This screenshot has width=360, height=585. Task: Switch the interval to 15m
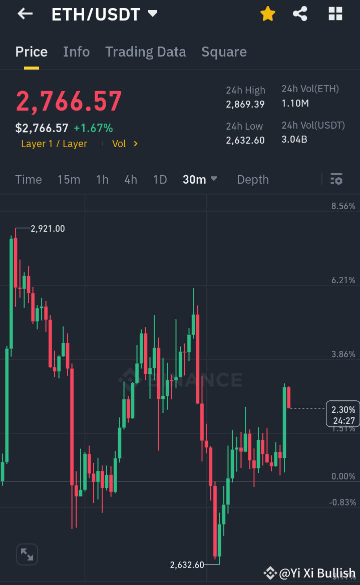click(69, 179)
